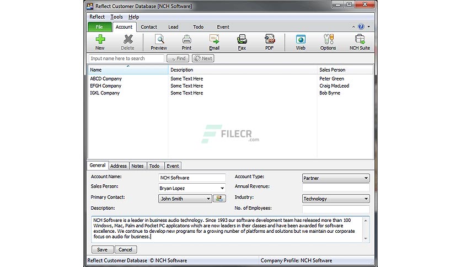Select the Account ribbon tab
Image resolution: width=461 pixels, height=267 pixels.
point(124,27)
